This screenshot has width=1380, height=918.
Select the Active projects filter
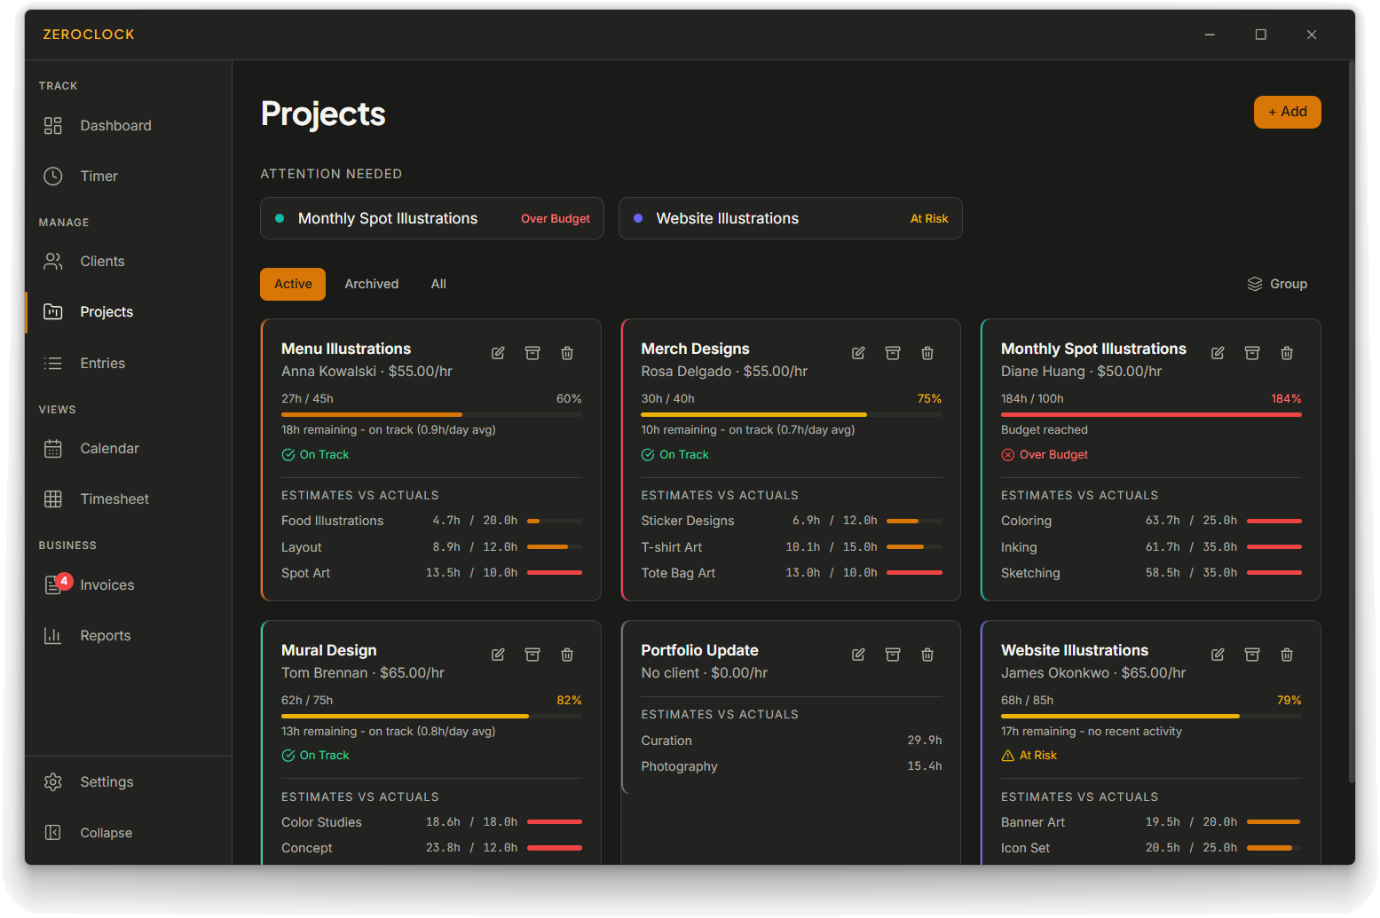coord(293,284)
